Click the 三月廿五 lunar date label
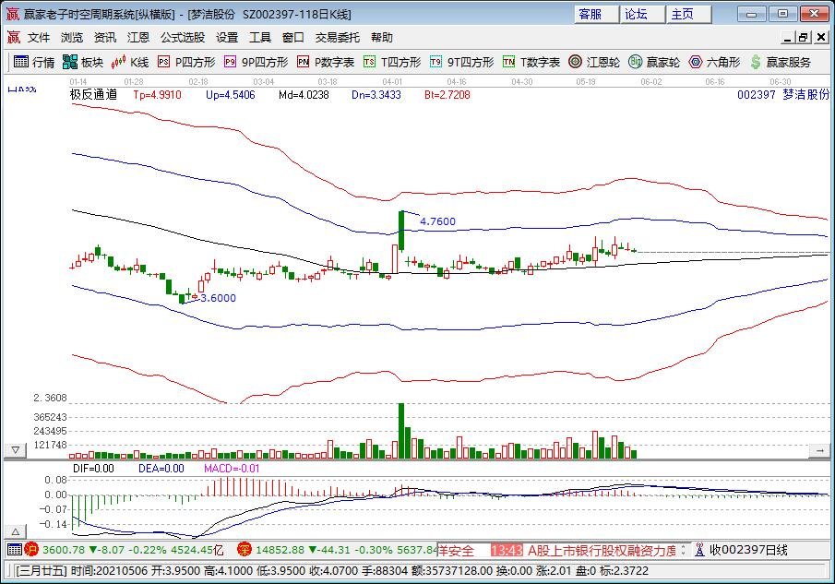The height and width of the screenshot is (584, 835). [x=42, y=571]
